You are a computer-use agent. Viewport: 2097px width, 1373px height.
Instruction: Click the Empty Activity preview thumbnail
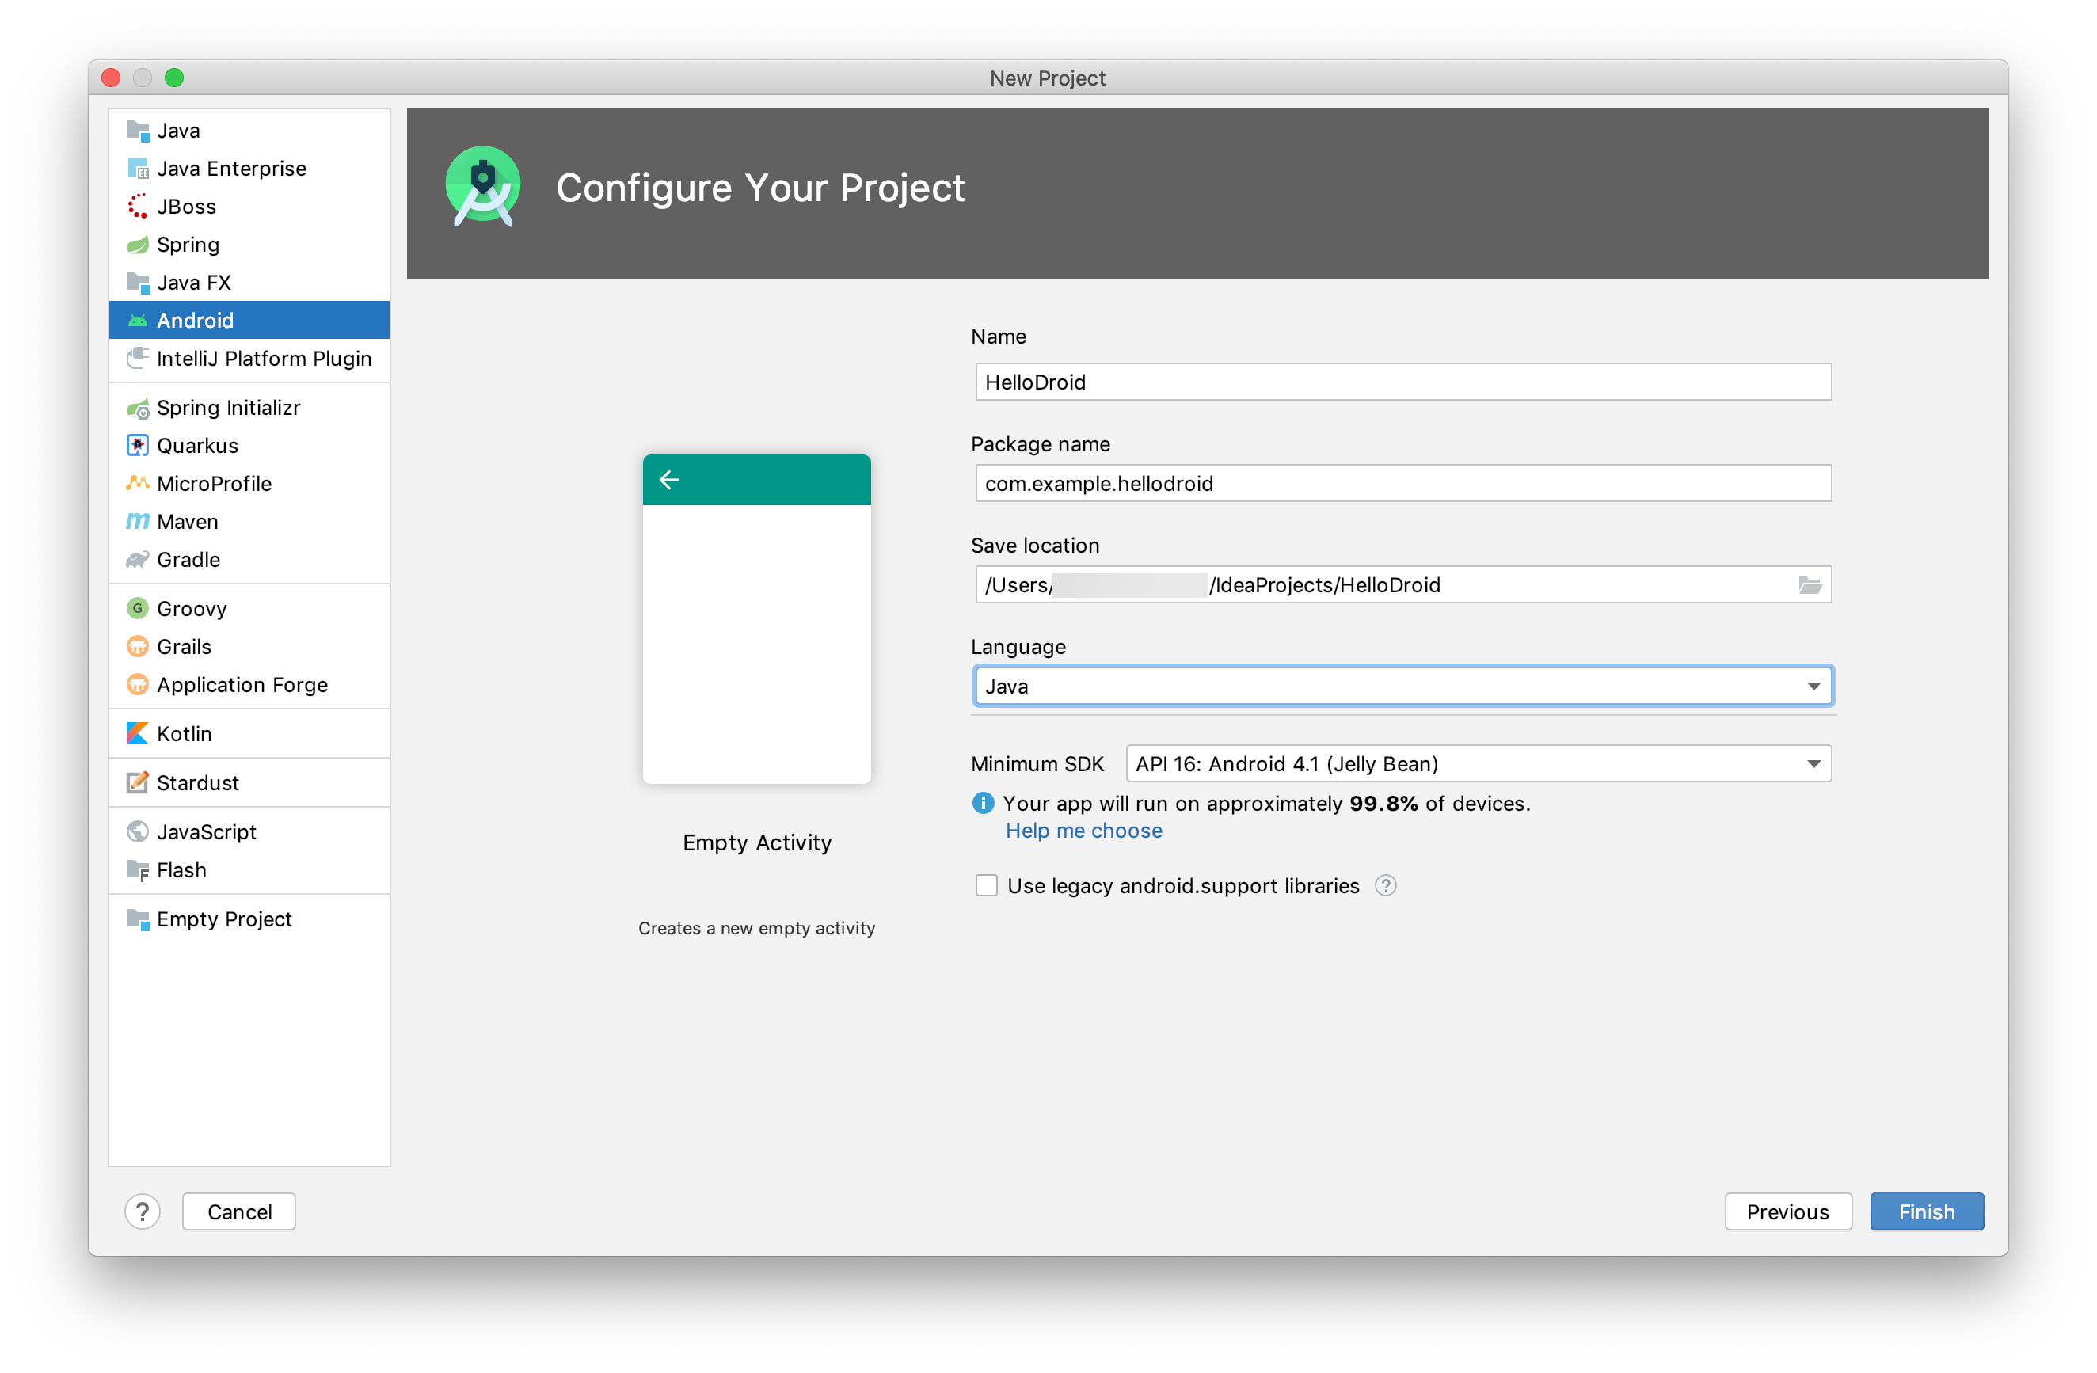(757, 619)
